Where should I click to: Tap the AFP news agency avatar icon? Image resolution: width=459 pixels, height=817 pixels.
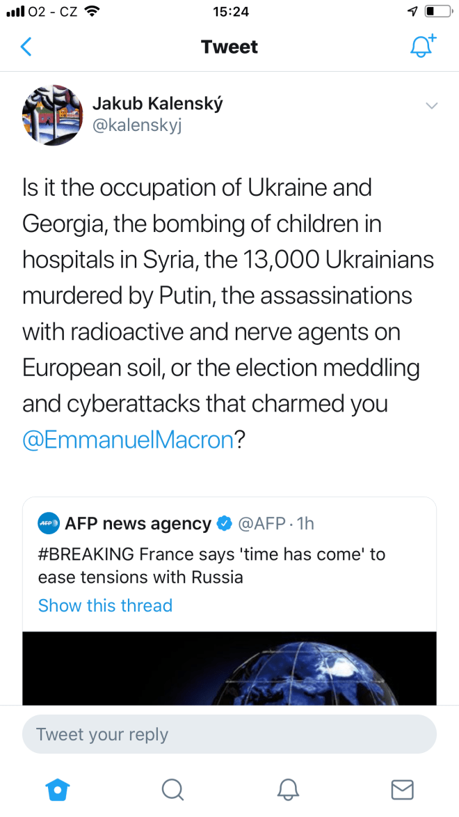point(48,523)
